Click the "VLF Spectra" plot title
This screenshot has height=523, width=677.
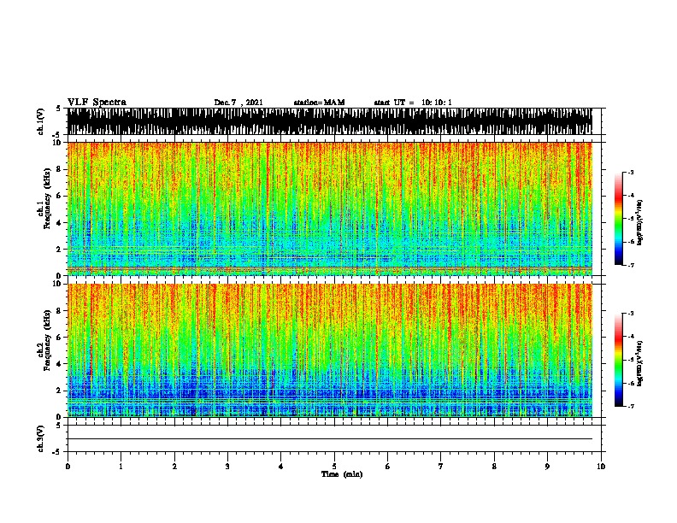pyautogui.click(x=97, y=103)
